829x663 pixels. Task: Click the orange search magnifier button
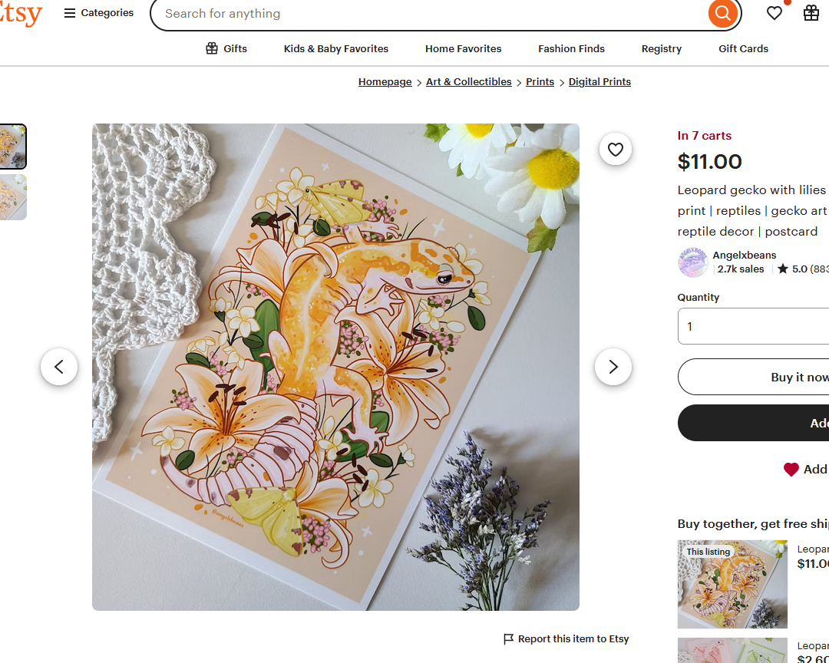[x=722, y=14]
